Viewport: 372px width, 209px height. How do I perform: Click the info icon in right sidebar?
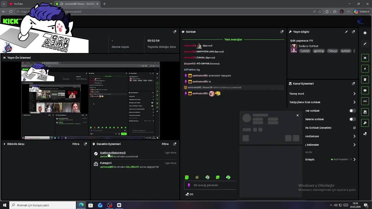365,33
